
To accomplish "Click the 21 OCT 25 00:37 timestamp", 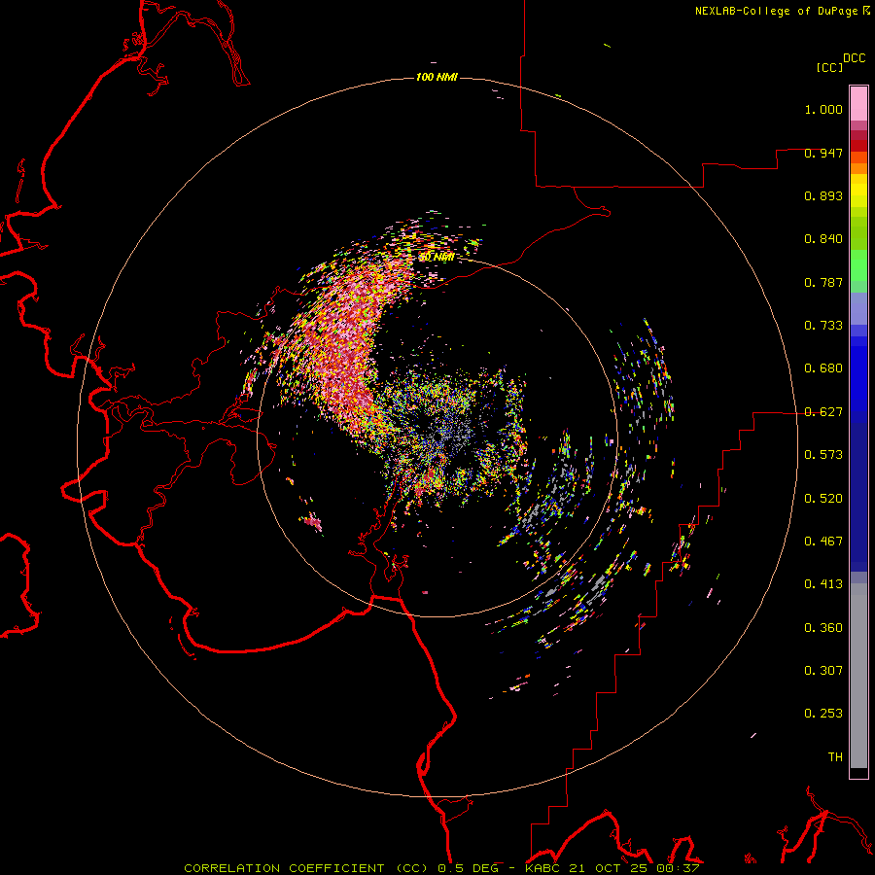I will [634, 868].
